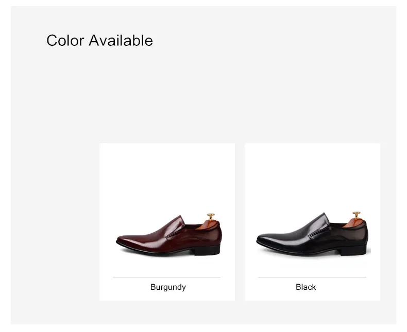Click the Burgundy color label

(168, 287)
